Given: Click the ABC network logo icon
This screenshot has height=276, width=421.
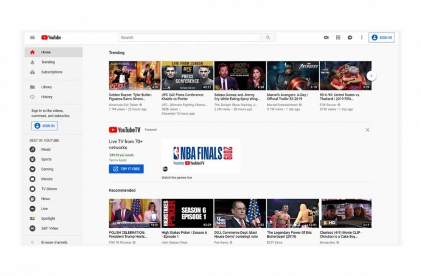Looking at the screenshot, I should 165,169.
